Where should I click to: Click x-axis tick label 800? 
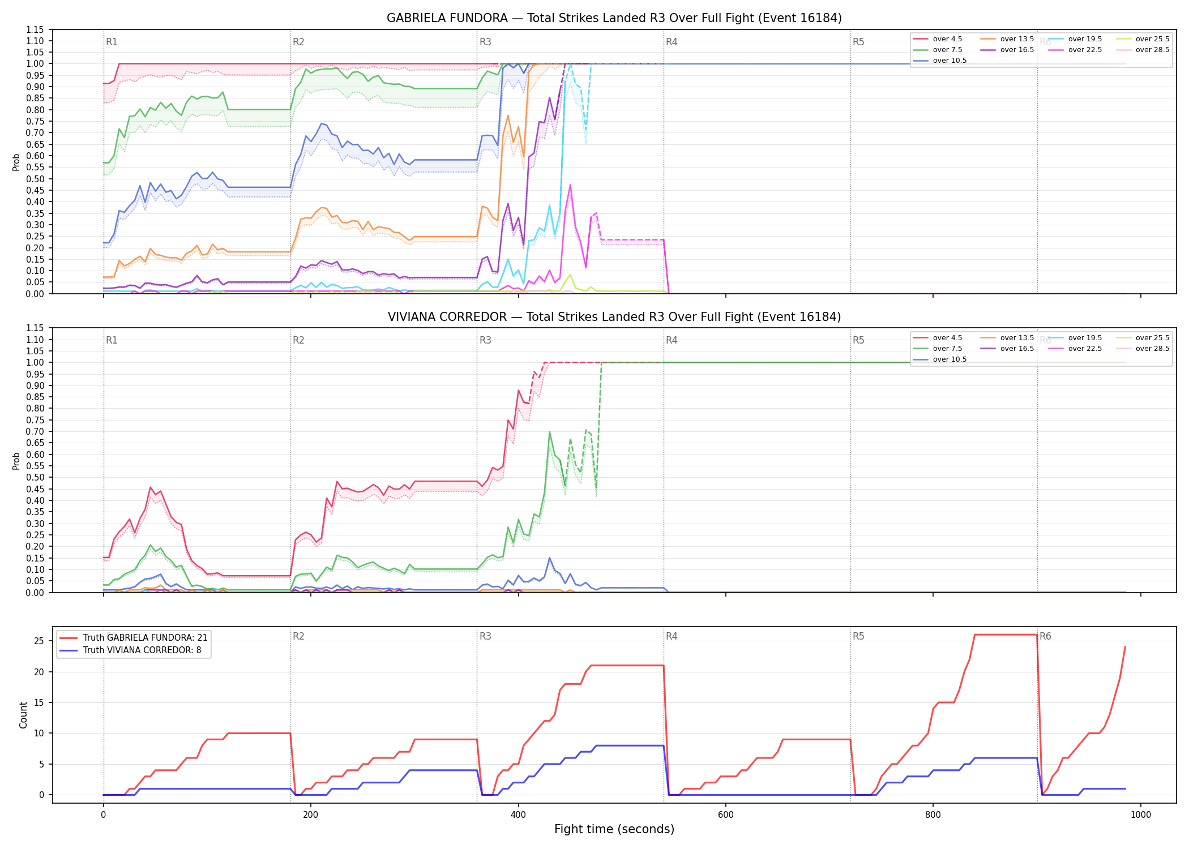click(933, 815)
